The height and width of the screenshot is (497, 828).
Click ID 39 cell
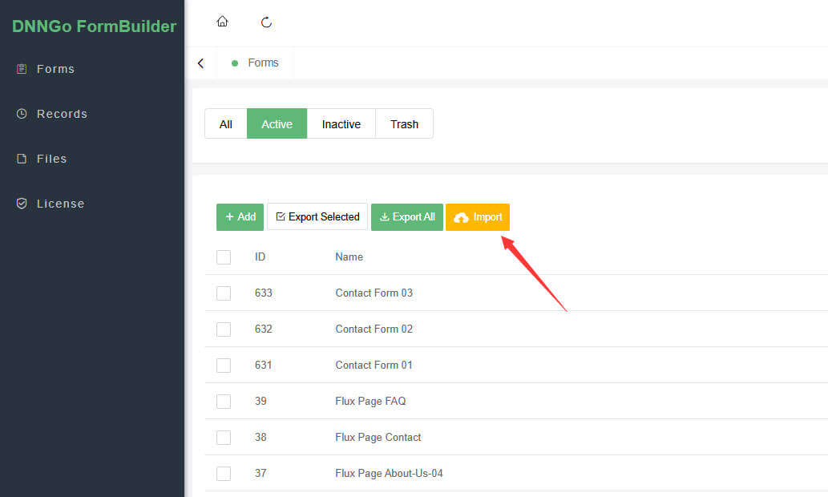tap(261, 402)
